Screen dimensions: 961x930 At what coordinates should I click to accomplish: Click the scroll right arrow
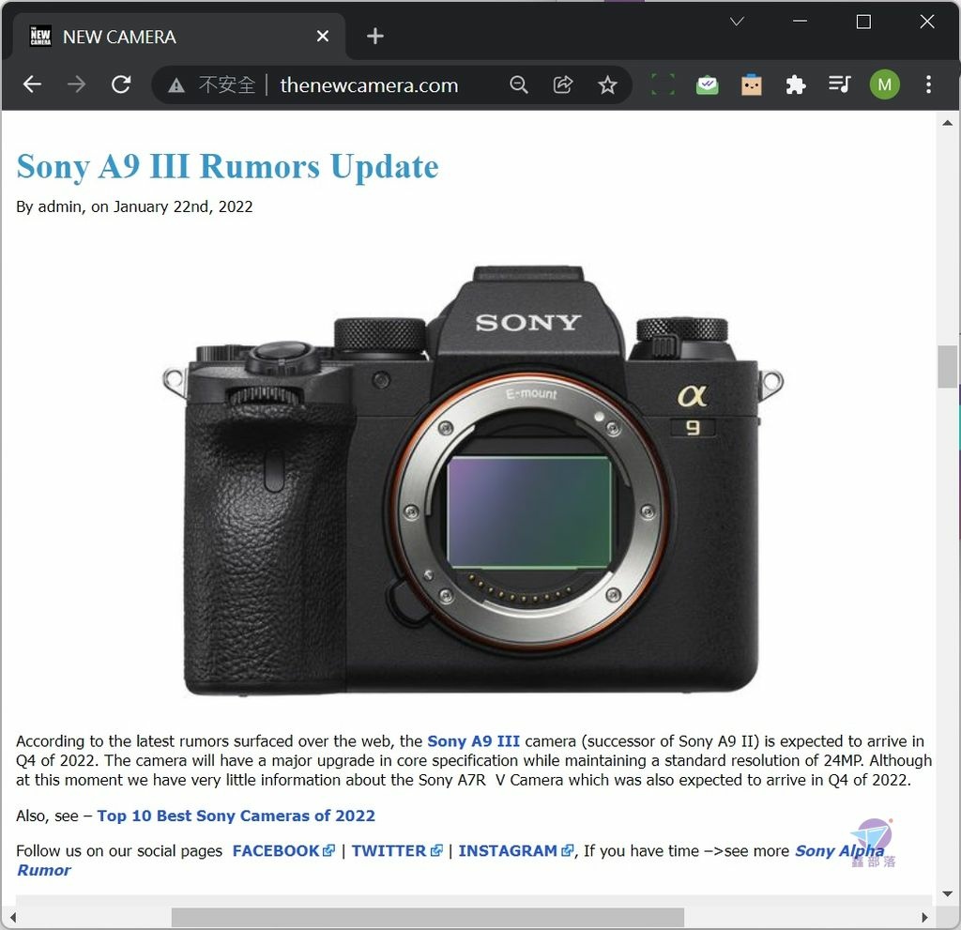pos(924,917)
